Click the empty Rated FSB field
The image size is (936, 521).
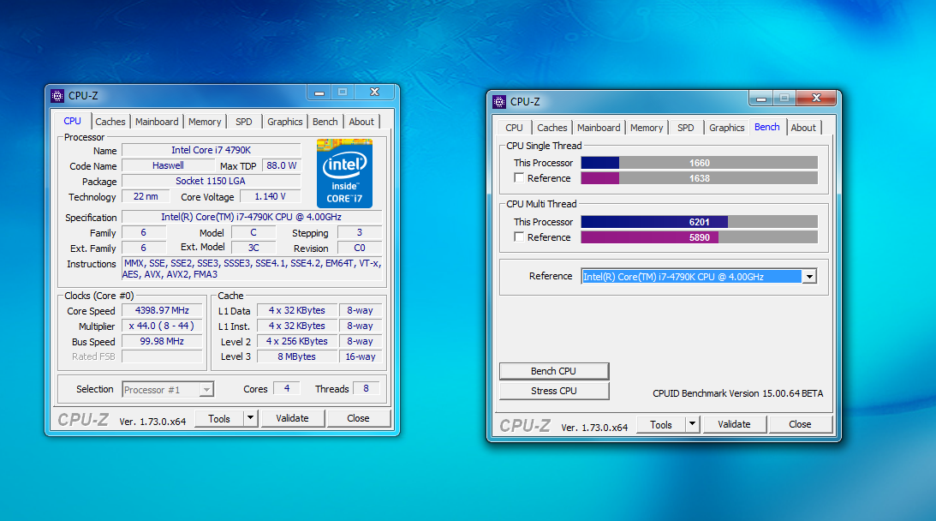click(162, 356)
